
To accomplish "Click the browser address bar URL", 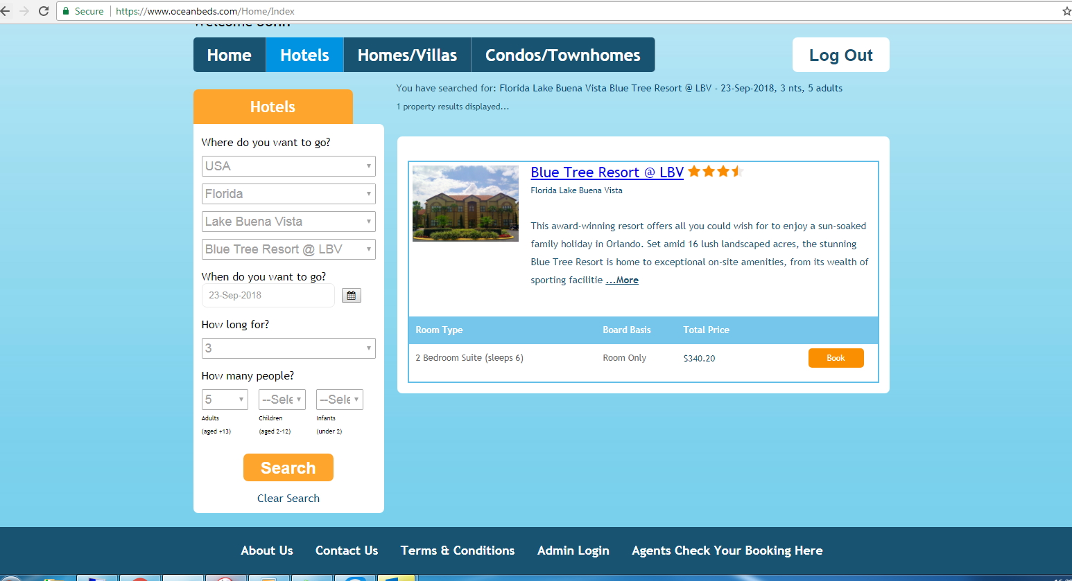I will point(205,11).
